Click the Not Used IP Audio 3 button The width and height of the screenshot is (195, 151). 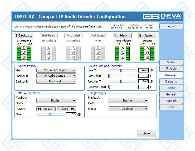click(x=73, y=35)
